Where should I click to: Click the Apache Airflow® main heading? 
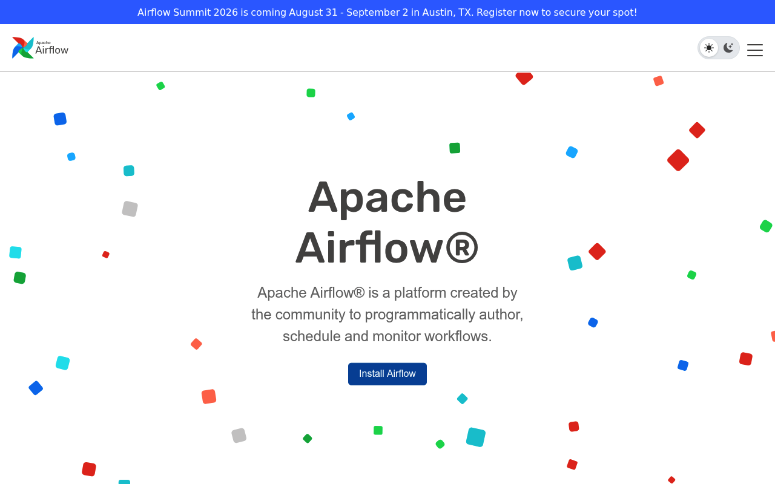387,222
